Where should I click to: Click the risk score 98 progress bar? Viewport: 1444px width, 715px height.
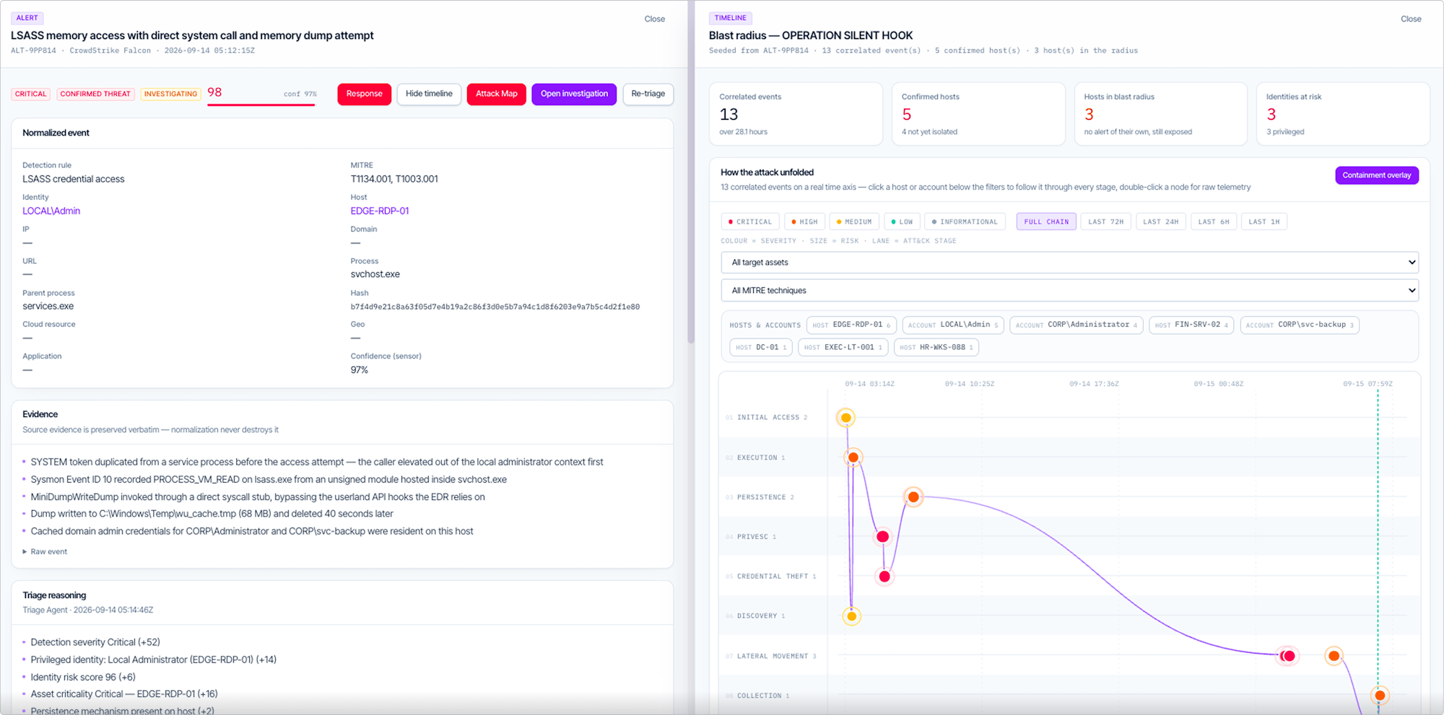261,105
